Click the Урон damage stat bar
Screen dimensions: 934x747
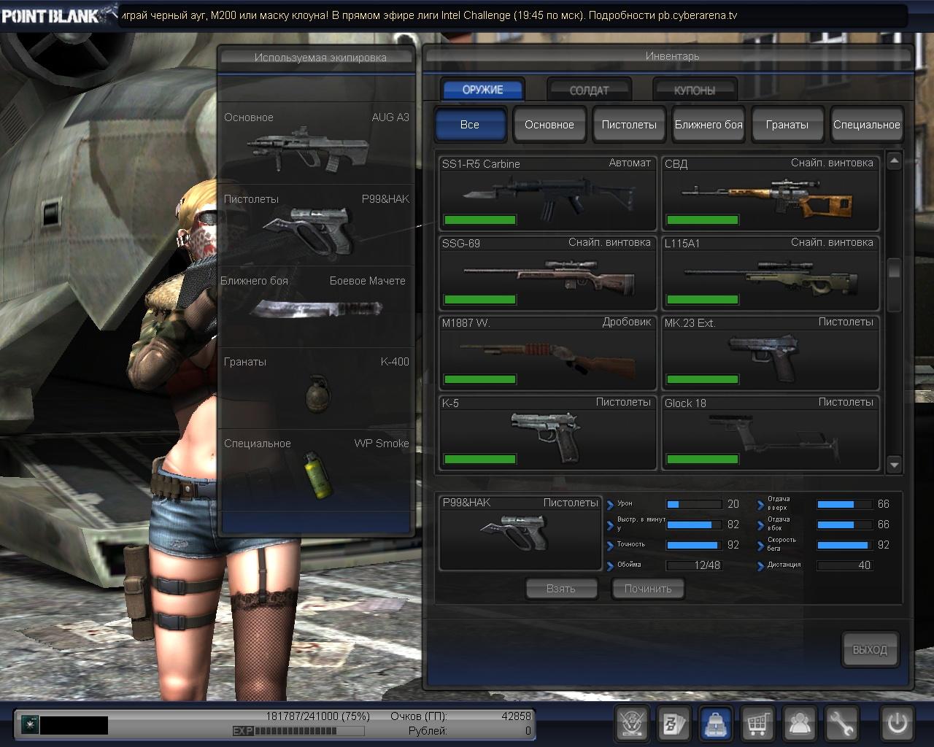694,504
